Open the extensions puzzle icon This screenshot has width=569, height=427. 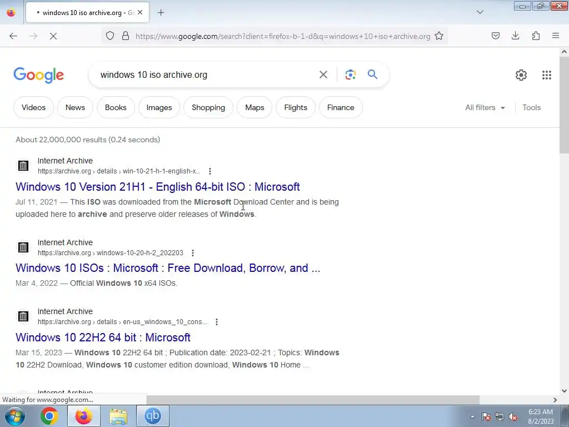point(536,36)
